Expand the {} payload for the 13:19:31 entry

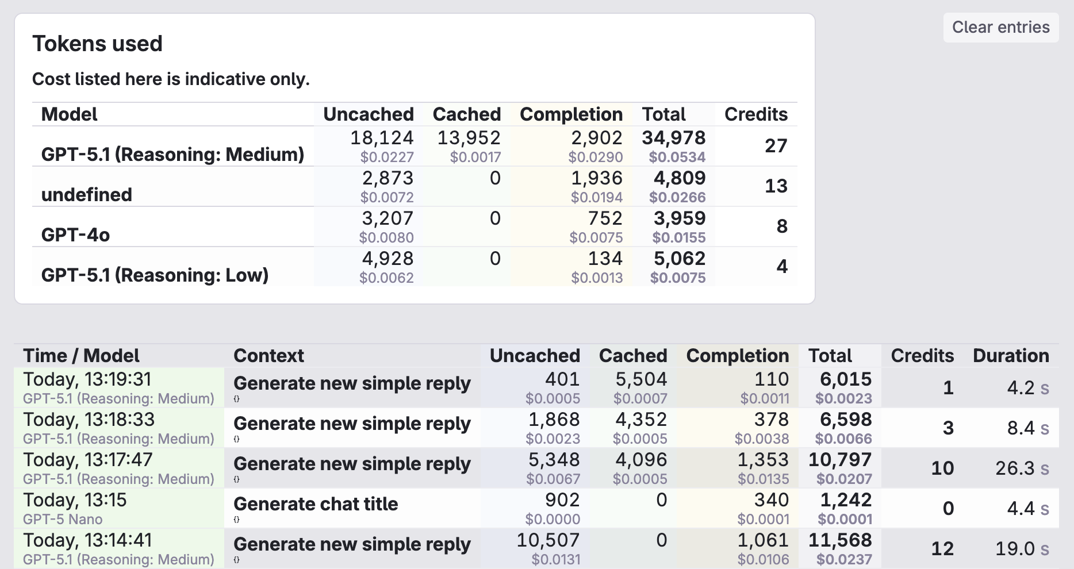236,399
